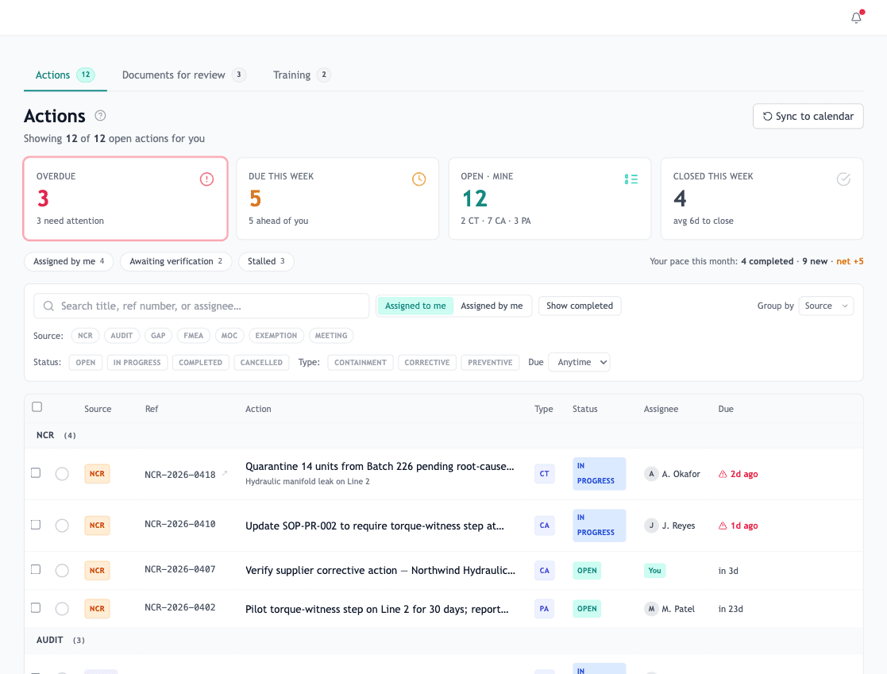The image size is (887, 674).
Task: Click the help icon beside Actions heading
Action: 100,116
